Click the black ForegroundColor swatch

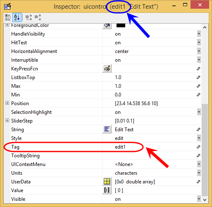(121, 25)
